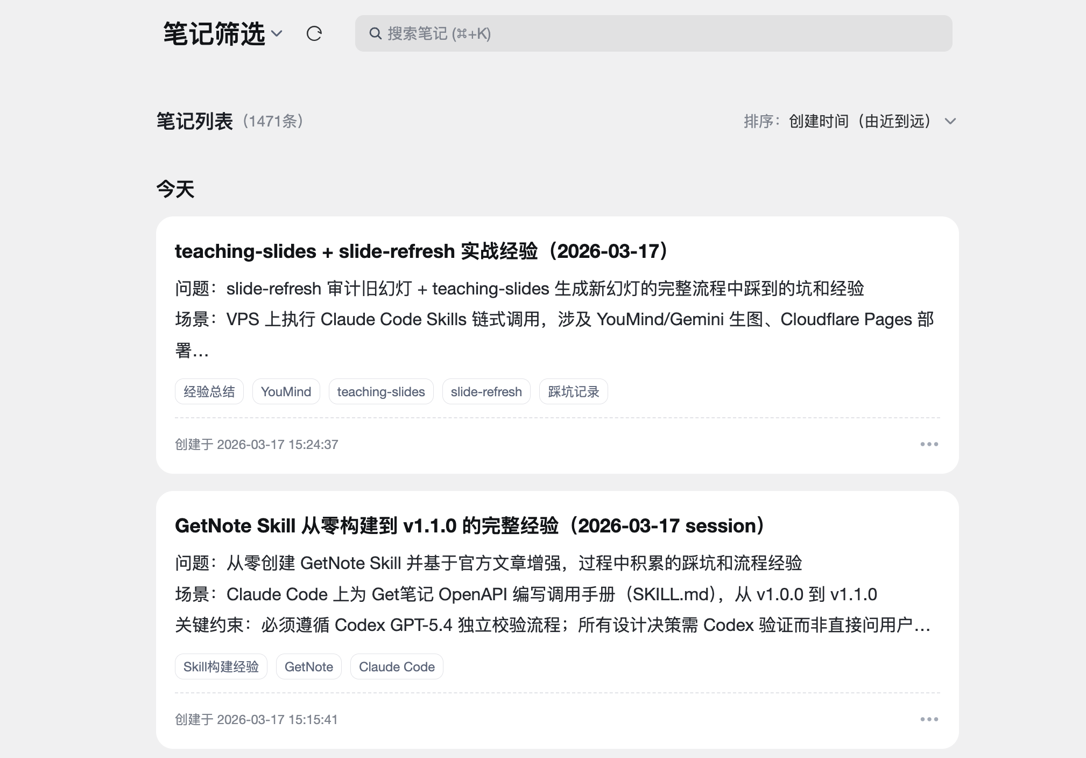This screenshot has width=1086, height=758.
Task: Click the Skill构建经验 tag
Action: [221, 666]
